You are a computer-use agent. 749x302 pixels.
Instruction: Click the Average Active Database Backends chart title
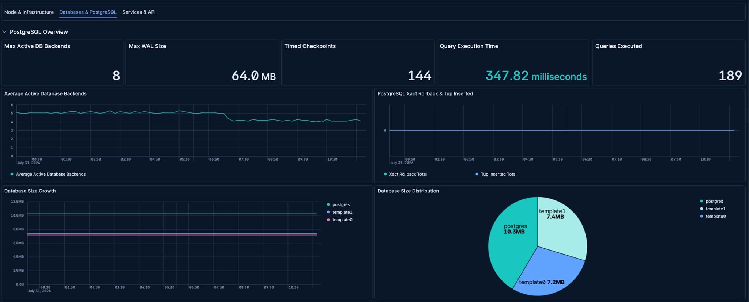(45, 94)
